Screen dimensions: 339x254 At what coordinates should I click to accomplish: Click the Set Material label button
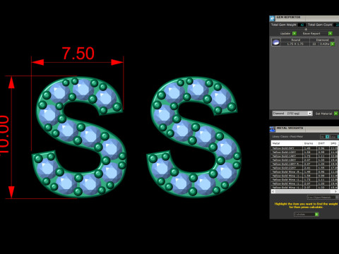point(323,114)
